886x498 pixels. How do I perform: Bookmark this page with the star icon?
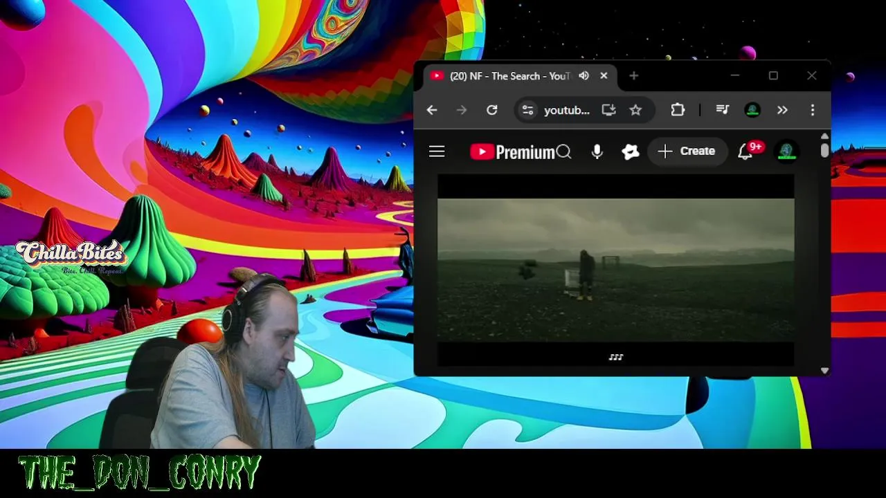[x=635, y=110]
